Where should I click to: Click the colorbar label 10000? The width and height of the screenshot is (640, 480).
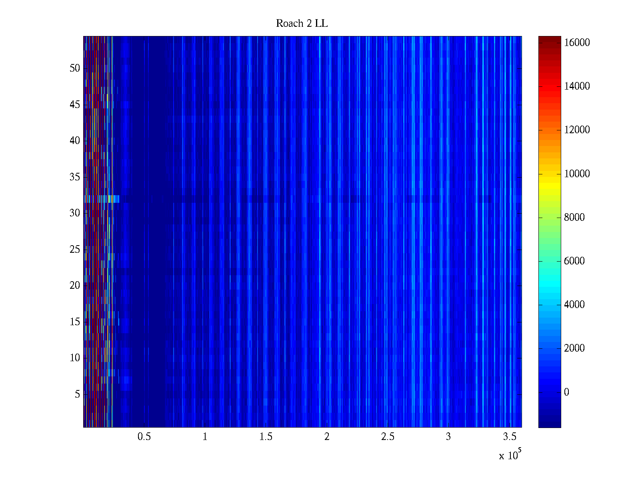577,174
